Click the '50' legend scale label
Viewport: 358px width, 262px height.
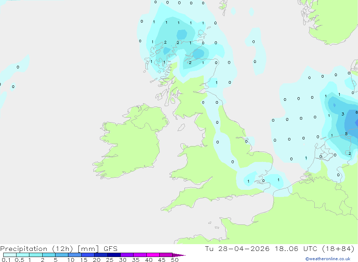(175, 260)
